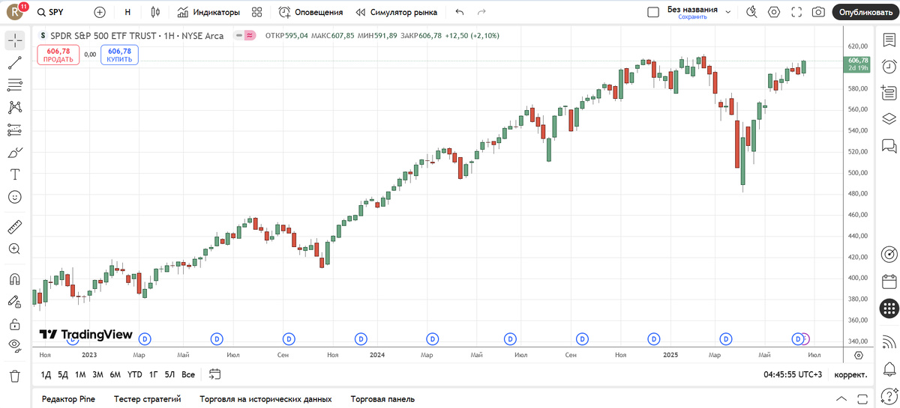900x408 pixels.
Task: Click the '0,00' quantity value between buy and sell
Action: coord(90,54)
